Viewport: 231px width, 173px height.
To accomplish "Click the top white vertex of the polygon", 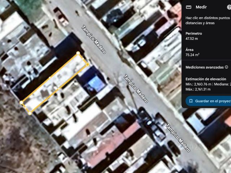I will click(78, 53).
